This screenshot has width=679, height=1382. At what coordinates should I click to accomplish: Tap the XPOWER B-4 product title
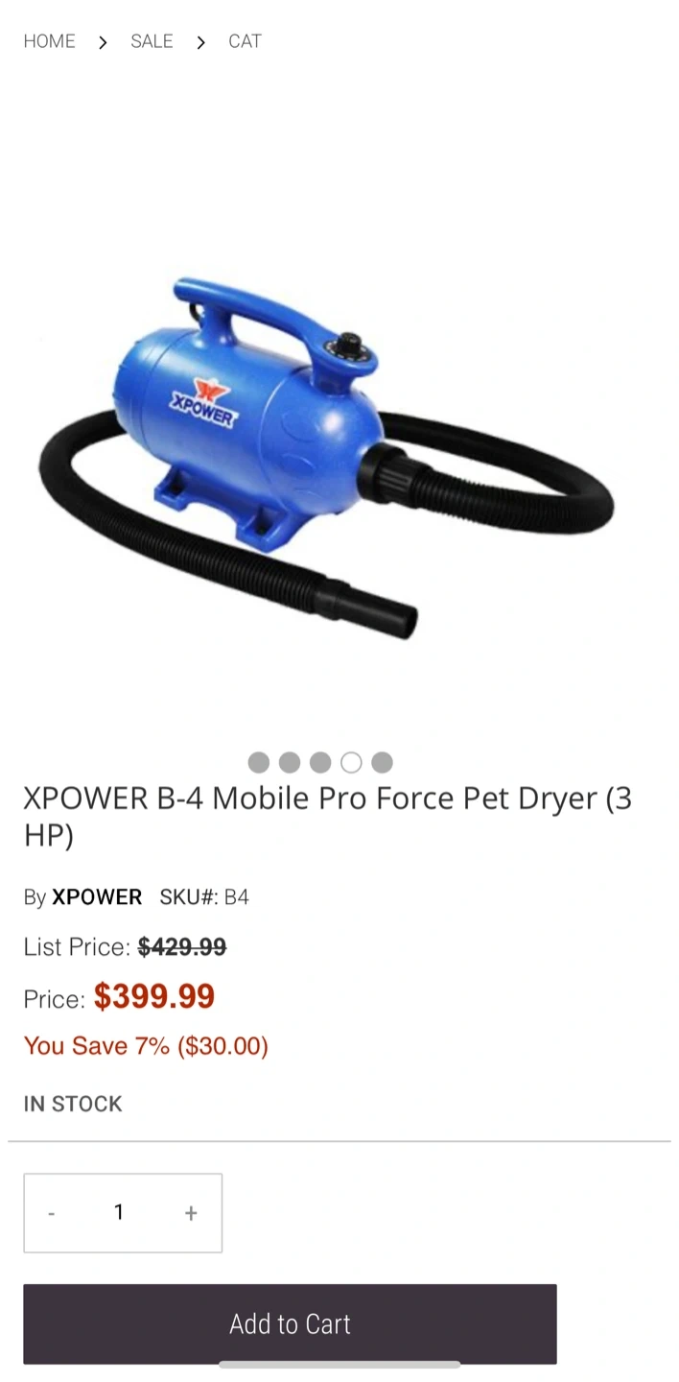coord(328,816)
